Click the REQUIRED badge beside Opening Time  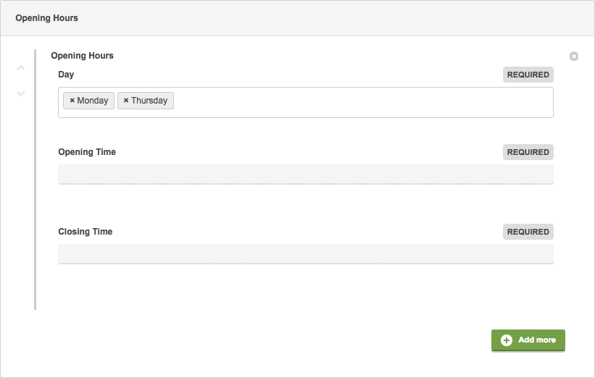coord(528,152)
